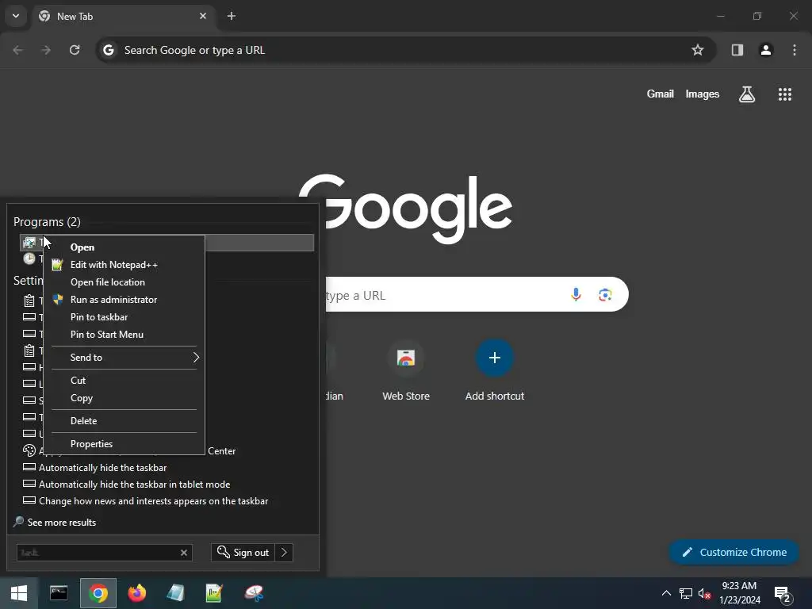Clear the Start menu search field
This screenshot has height=609, width=812.
(183, 553)
